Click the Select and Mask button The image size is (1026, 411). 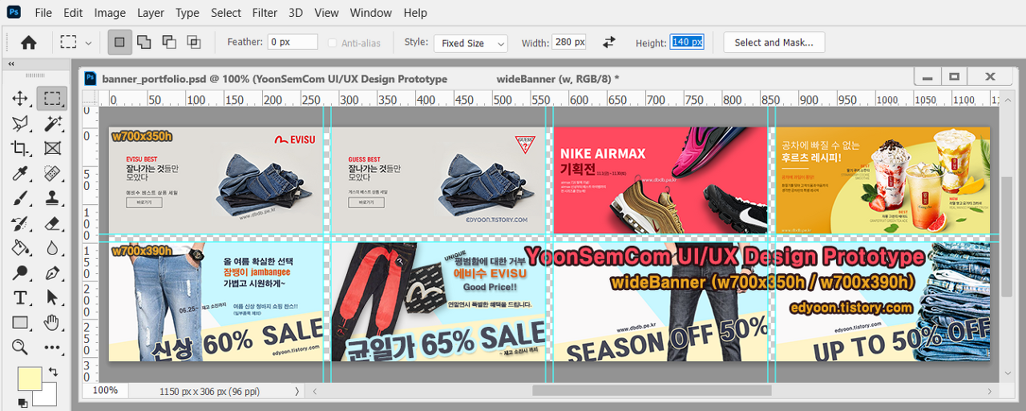(x=774, y=42)
